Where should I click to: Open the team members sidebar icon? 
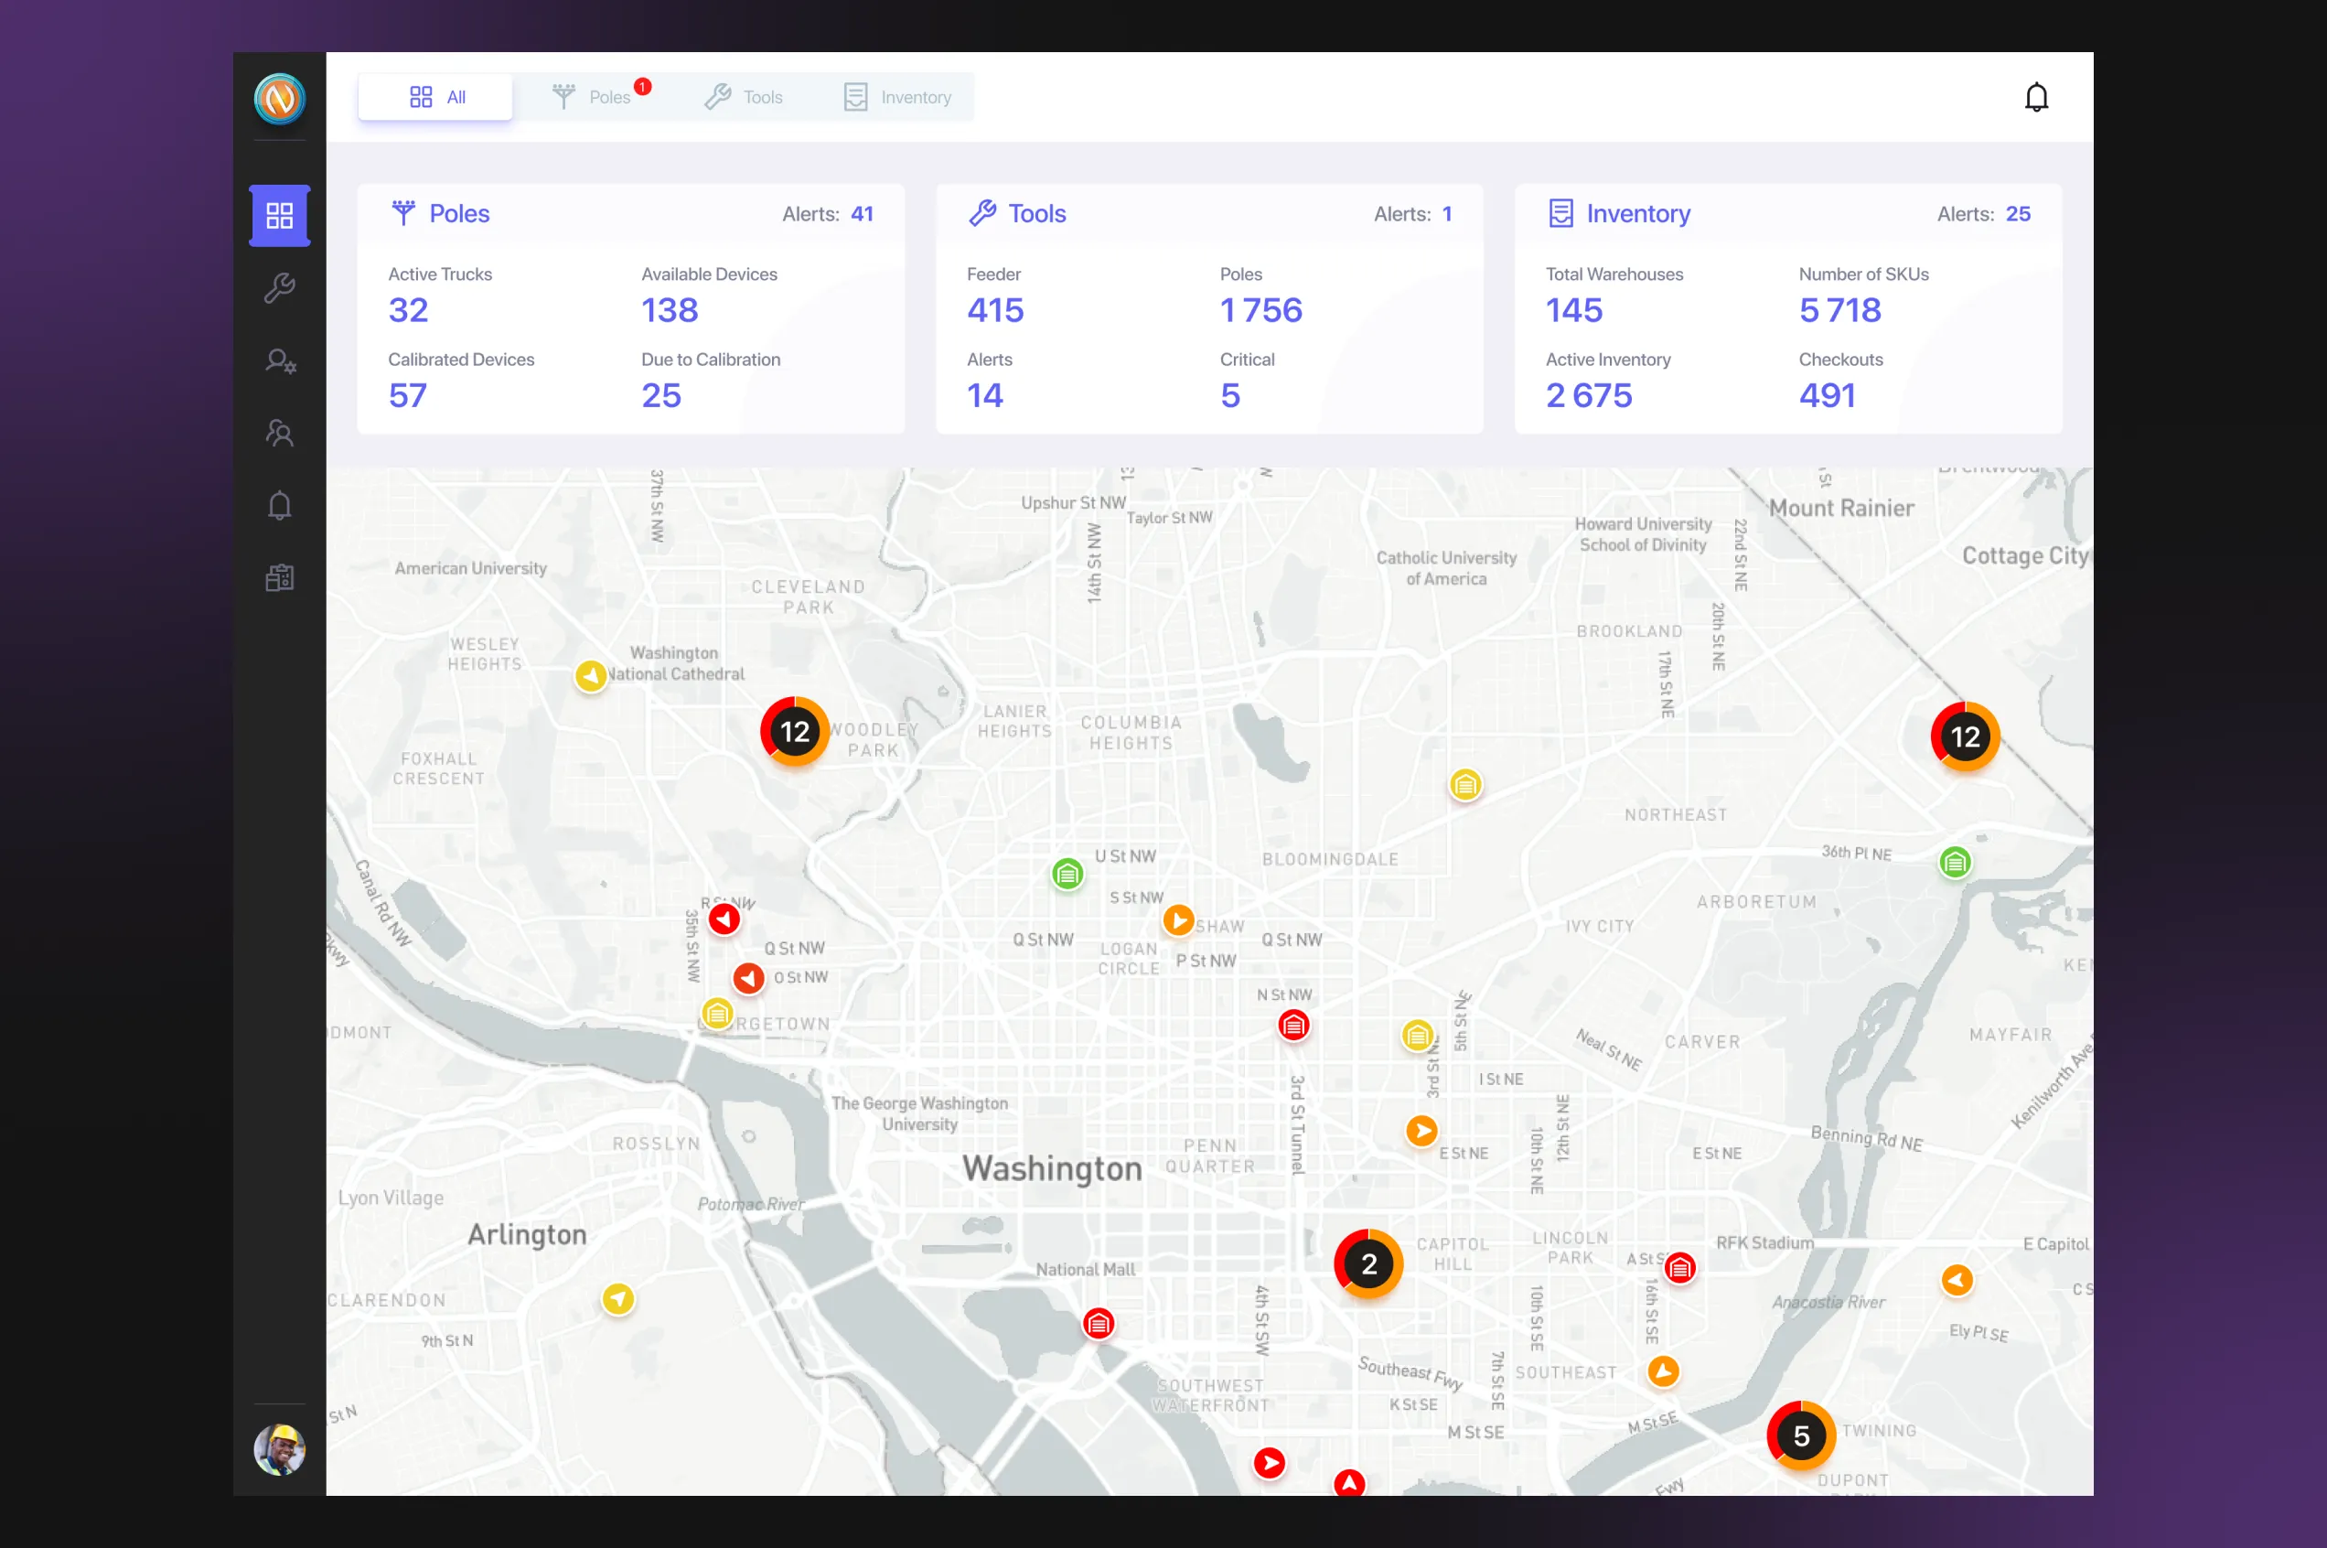[x=279, y=434]
